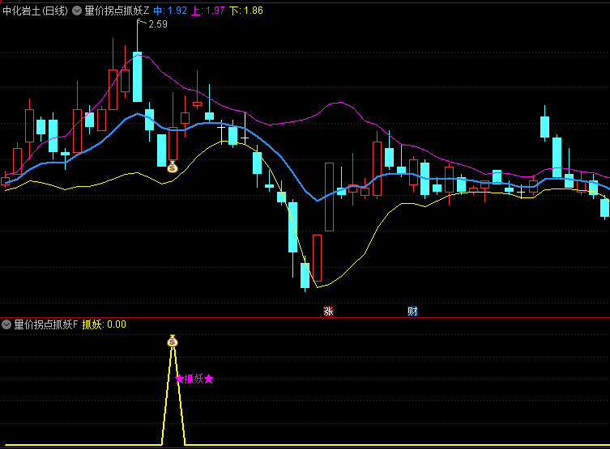Click the red 涨 marker icon

pyautogui.click(x=329, y=311)
